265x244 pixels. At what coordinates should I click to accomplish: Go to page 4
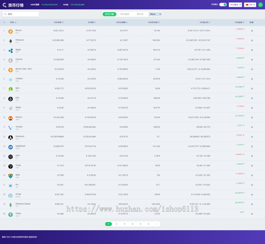click(132, 224)
